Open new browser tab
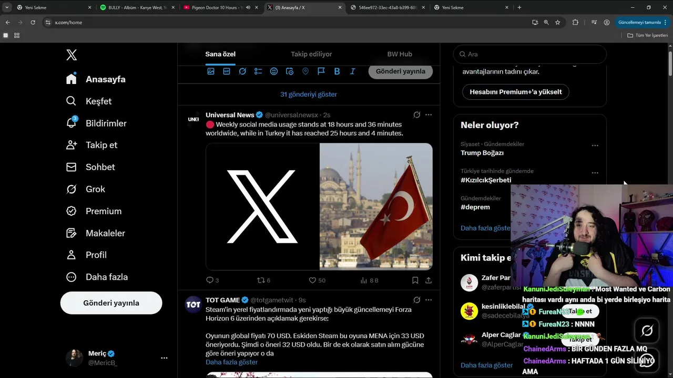673x378 pixels. (x=519, y=7)
